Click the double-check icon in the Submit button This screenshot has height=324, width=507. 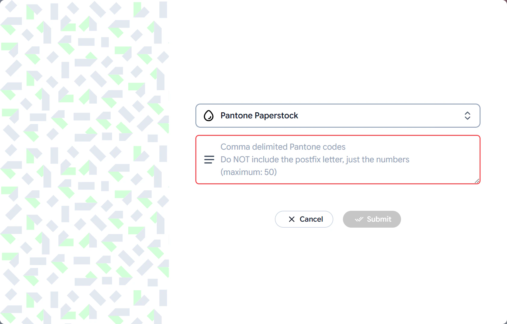click(x=359, y=219)
